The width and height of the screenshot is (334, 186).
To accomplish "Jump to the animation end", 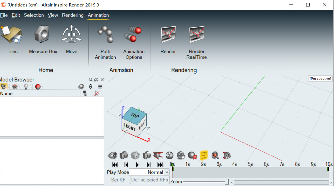I will tap(160, 165).
